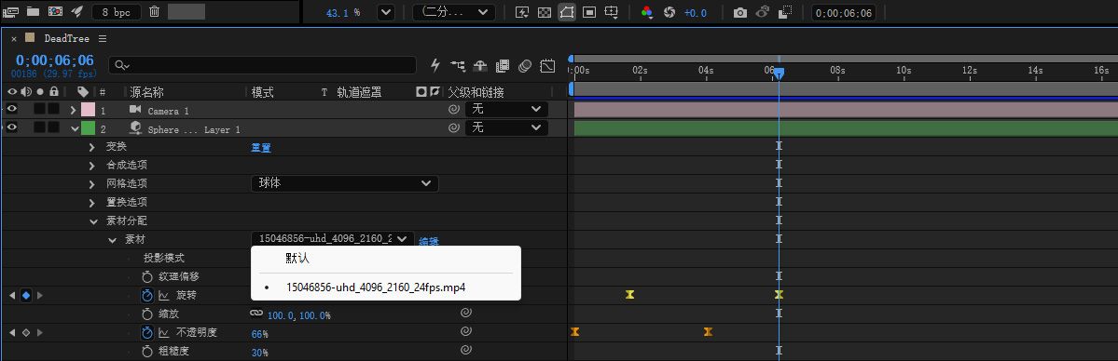Click the Sphere layer parent pick whip
Image resolution: width=1118 pixels, height=361 pixels.
click(x=453, y=127)
